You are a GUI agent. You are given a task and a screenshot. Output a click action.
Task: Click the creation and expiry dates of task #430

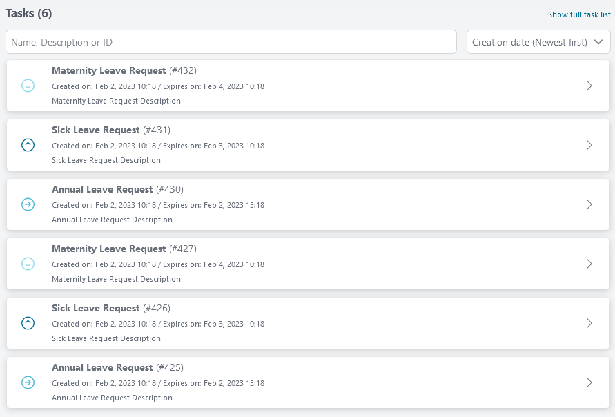[158, 205]
